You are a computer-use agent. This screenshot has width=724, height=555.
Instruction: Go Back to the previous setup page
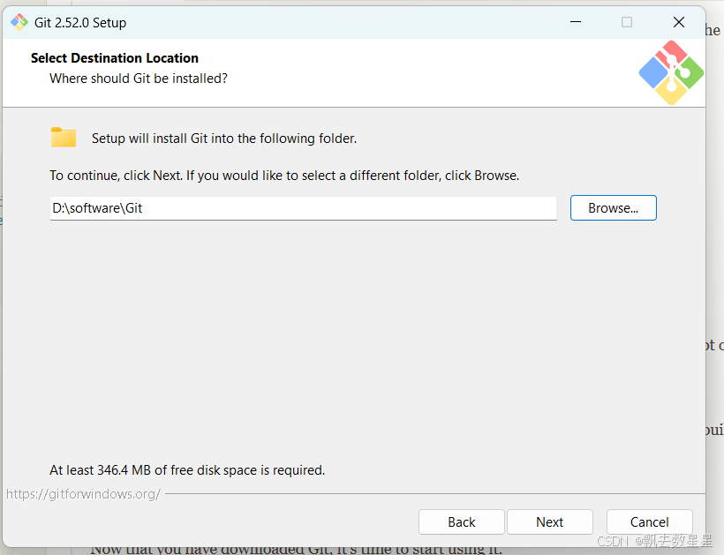(461, 521)
